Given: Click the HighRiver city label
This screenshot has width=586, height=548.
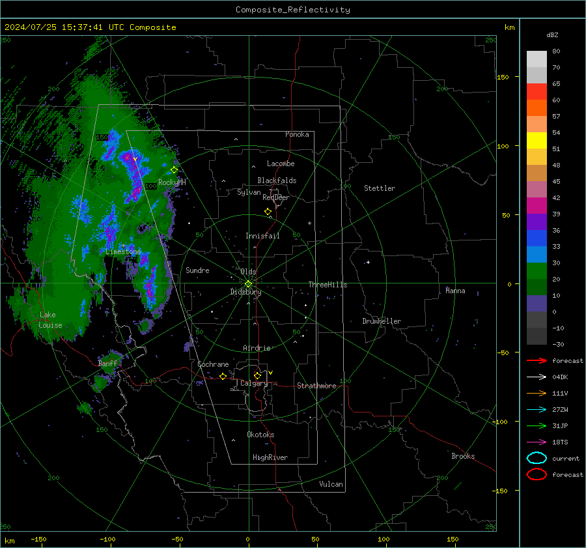Looking at the screenshot, I should [x=270, y=457].
